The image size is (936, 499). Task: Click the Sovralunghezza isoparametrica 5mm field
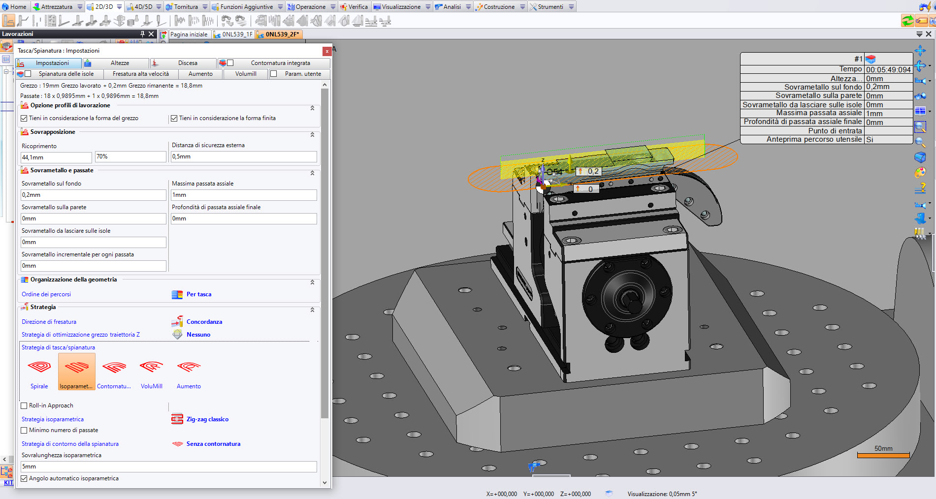(169, 467)
